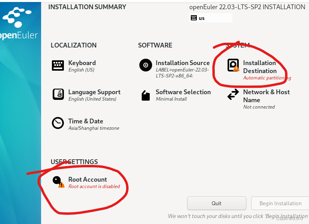Open the Installation Destination label
Viewport: 309px width, 224px height.
click(x=260, y=67)
